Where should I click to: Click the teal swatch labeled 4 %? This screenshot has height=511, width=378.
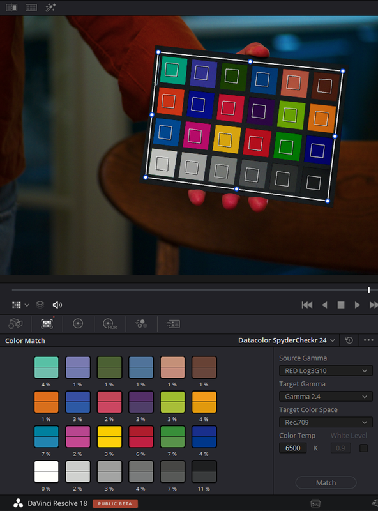tap(46, 367)
